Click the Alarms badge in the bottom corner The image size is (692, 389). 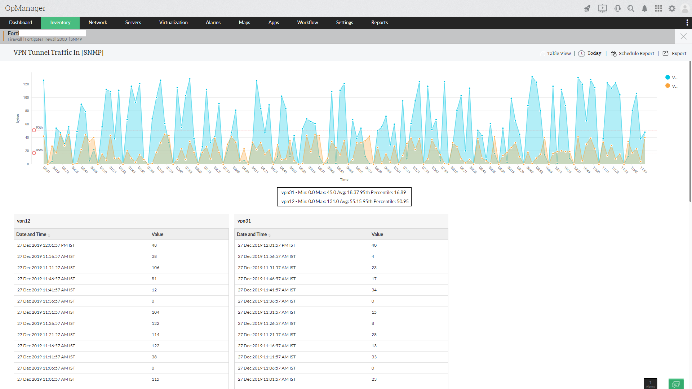[650, 383]
